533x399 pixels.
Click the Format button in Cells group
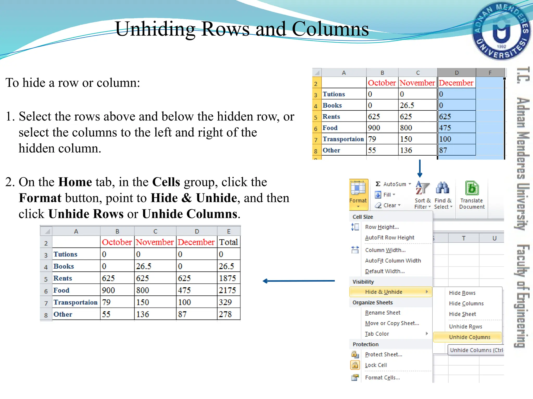(359, 194)
